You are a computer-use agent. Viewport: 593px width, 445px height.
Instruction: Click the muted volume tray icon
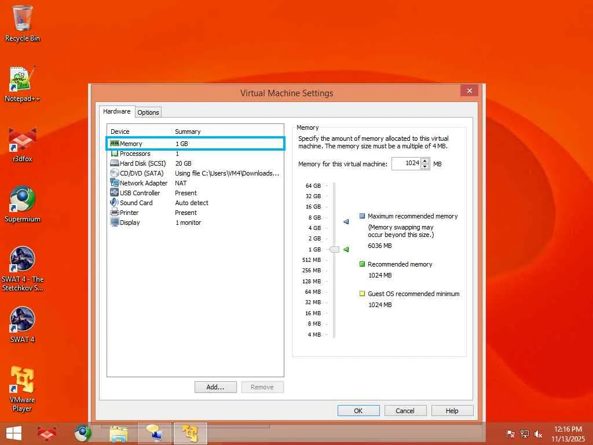(x=538, y=433)
